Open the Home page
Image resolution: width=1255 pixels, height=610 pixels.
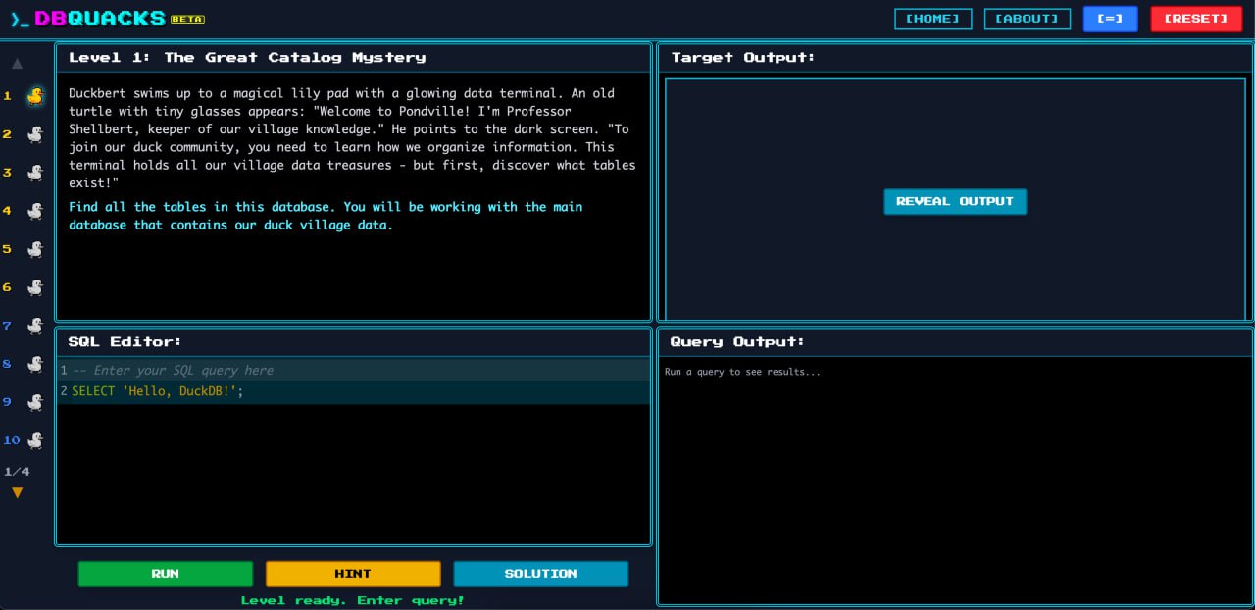pos(932,19)
